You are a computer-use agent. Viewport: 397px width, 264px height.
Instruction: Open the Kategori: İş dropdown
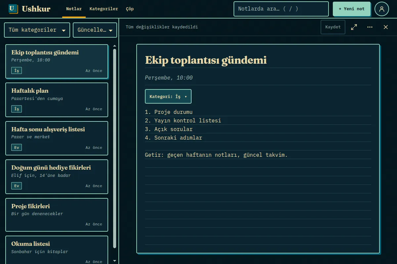168,96
